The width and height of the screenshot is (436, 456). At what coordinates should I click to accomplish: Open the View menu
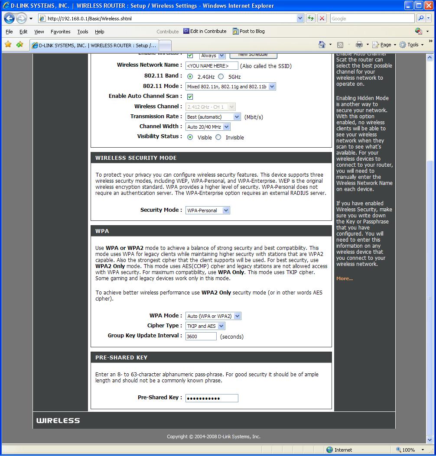39,32
